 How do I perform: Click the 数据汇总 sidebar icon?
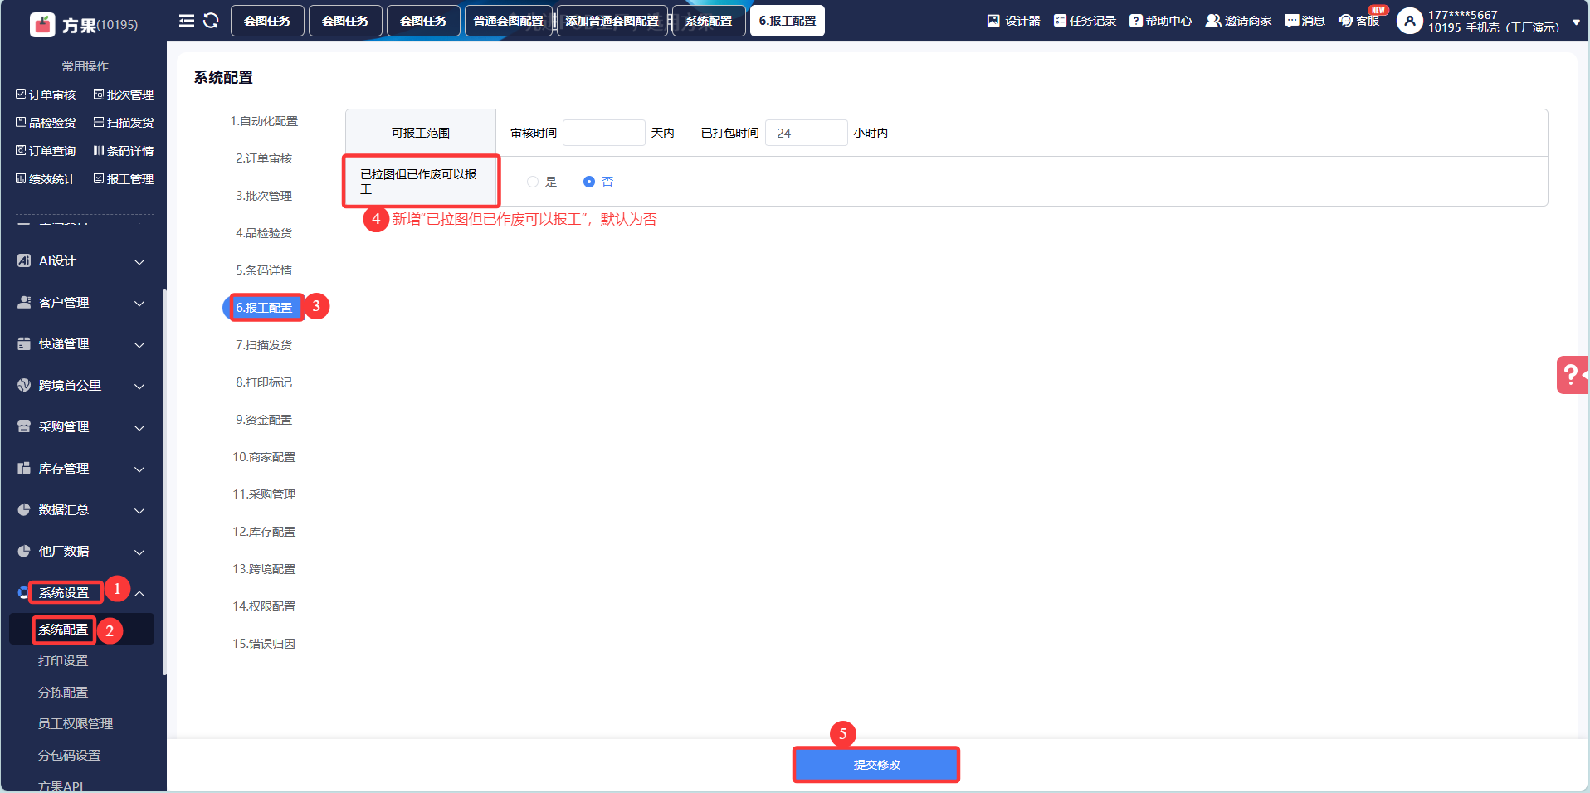pos(24,509)
